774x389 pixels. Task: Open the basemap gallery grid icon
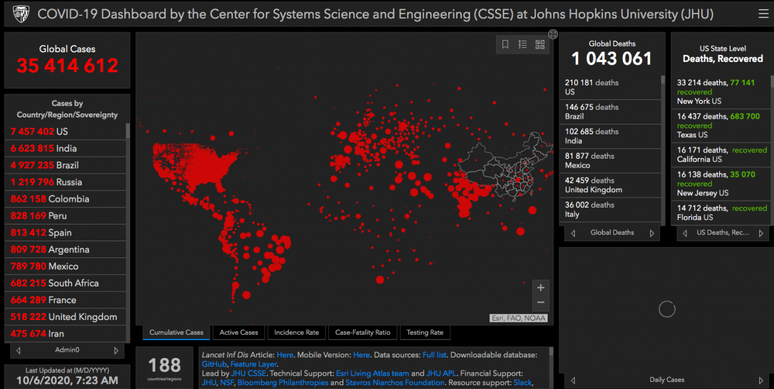[x=540, y=45]
